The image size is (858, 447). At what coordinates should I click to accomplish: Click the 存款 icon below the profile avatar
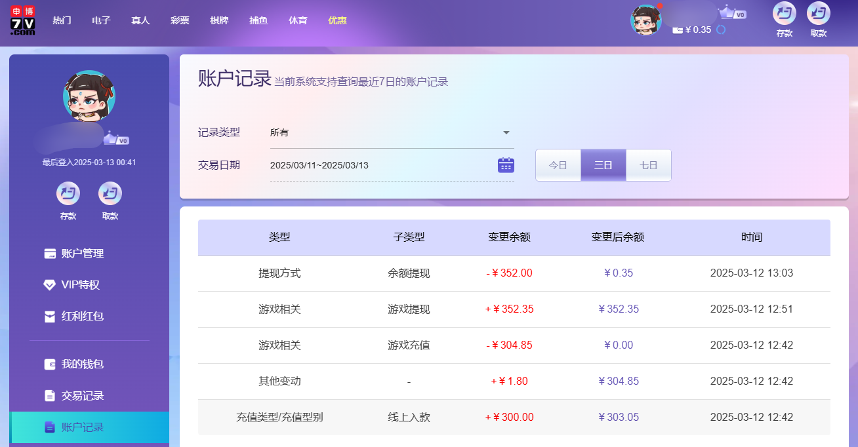click(x=68, y=192)
